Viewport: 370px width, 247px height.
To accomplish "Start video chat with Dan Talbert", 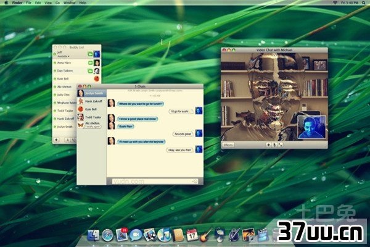I will pos(90,71).
